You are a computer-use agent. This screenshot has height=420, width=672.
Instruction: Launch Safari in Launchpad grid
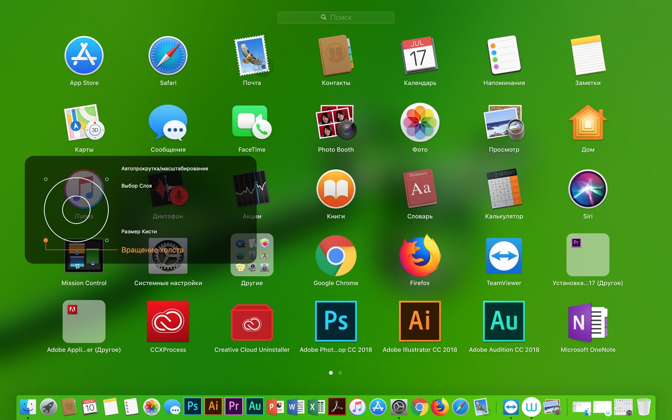(168, 56)
